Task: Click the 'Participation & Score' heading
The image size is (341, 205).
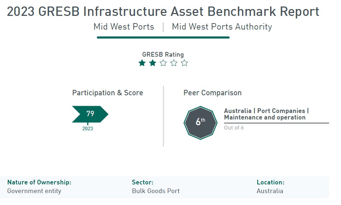Action: pos(108,93)
